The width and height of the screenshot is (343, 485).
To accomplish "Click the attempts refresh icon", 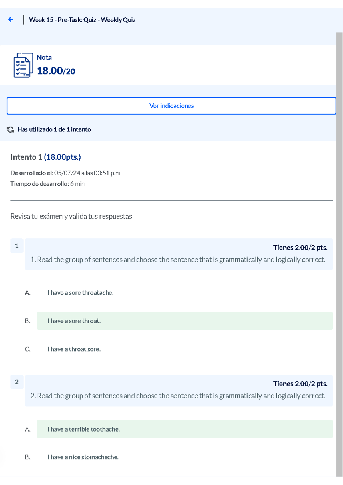I will click(x=11, y=129).
